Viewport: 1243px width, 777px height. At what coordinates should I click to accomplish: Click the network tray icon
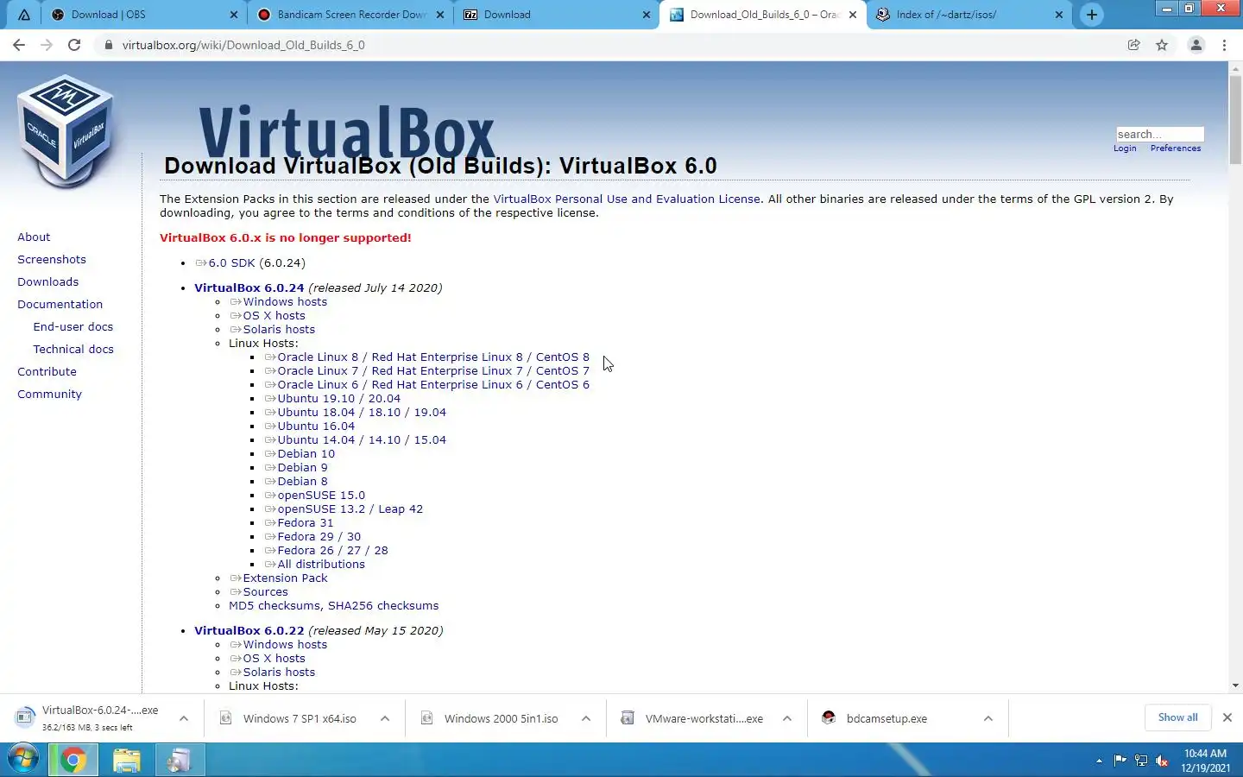(1141, 761)
